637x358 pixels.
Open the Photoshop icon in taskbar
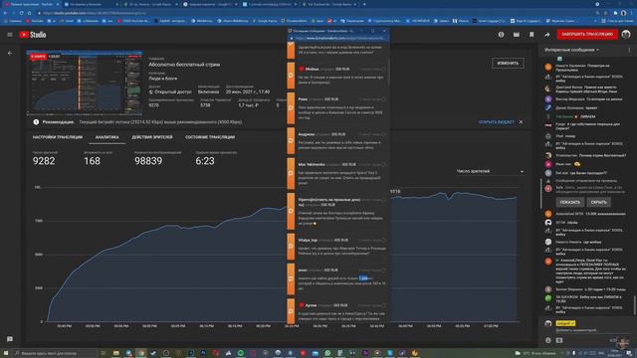(x=203, y=353)
